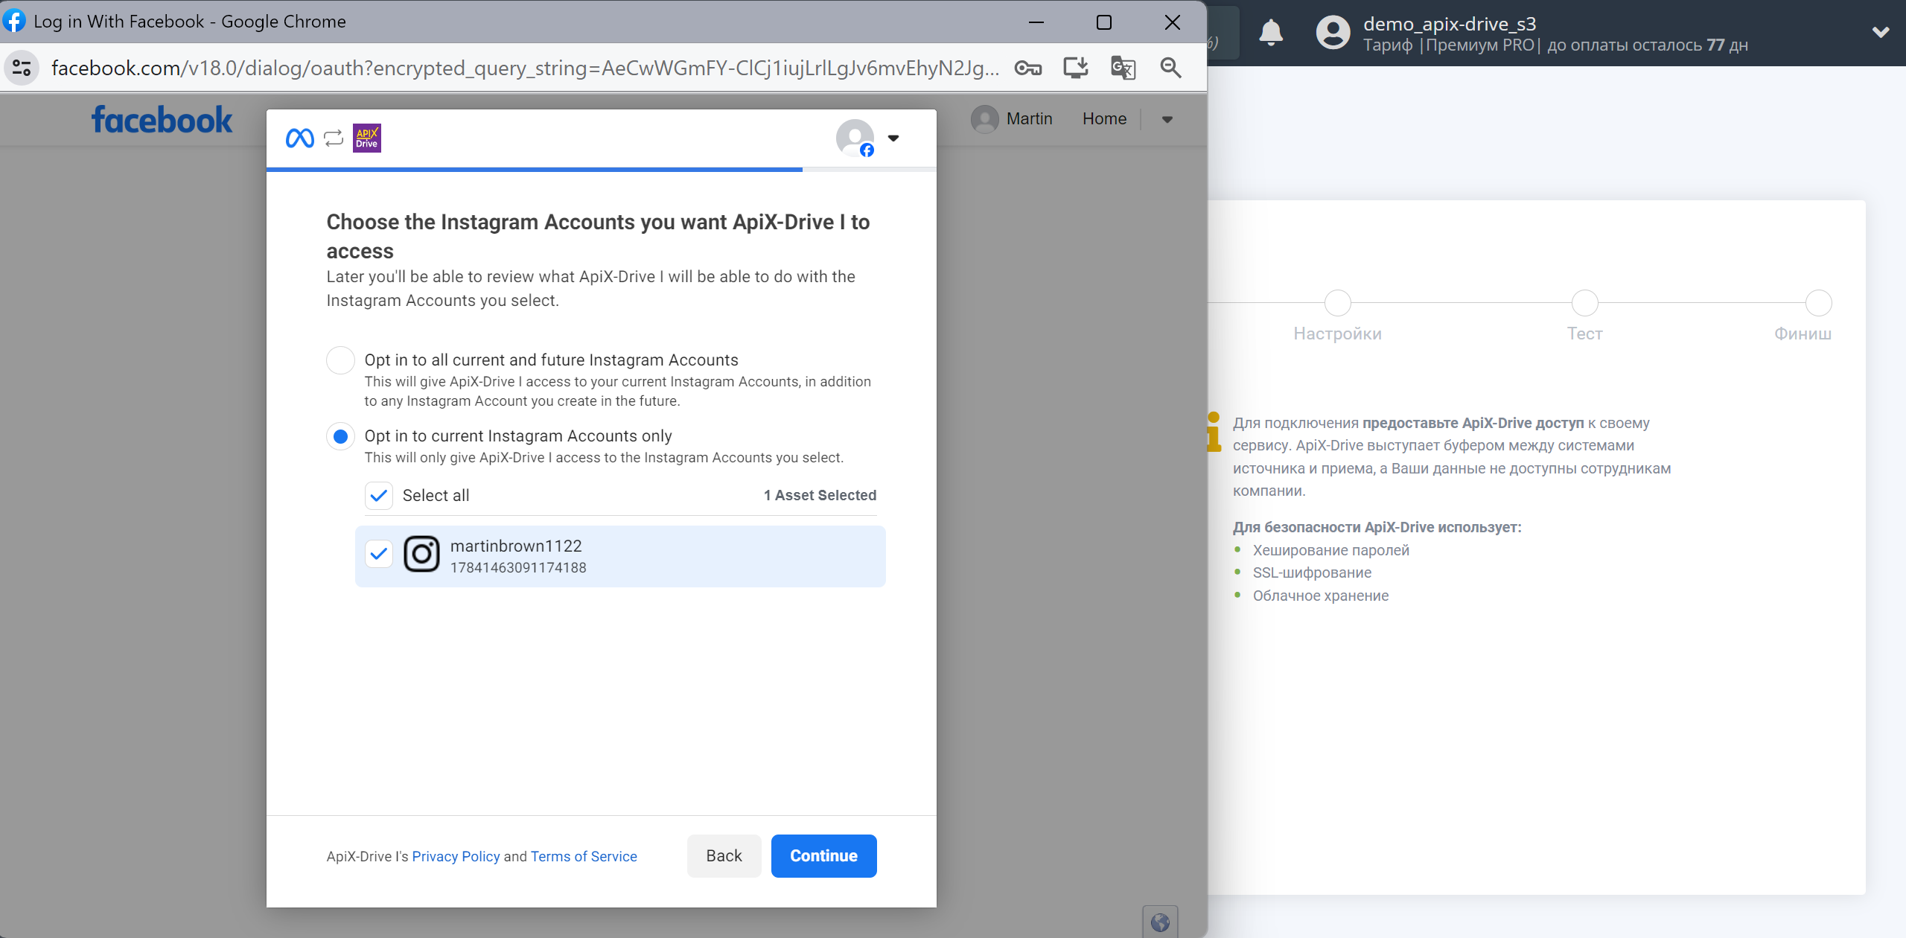Select Opt in to all current and future accounts
This screenshot has height=938, width=1906.
[340, 360]
